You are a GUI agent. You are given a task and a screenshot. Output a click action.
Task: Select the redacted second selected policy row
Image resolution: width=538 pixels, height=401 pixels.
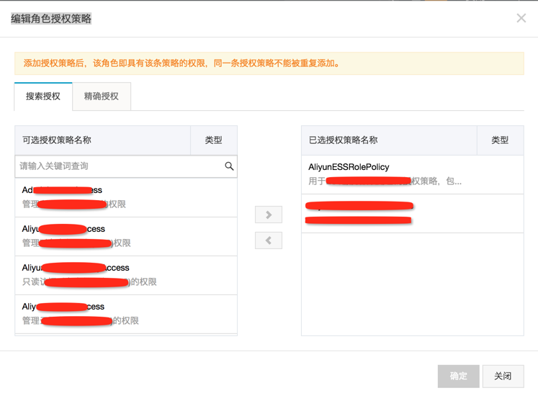pyautogui.click(x=413, y=213)
